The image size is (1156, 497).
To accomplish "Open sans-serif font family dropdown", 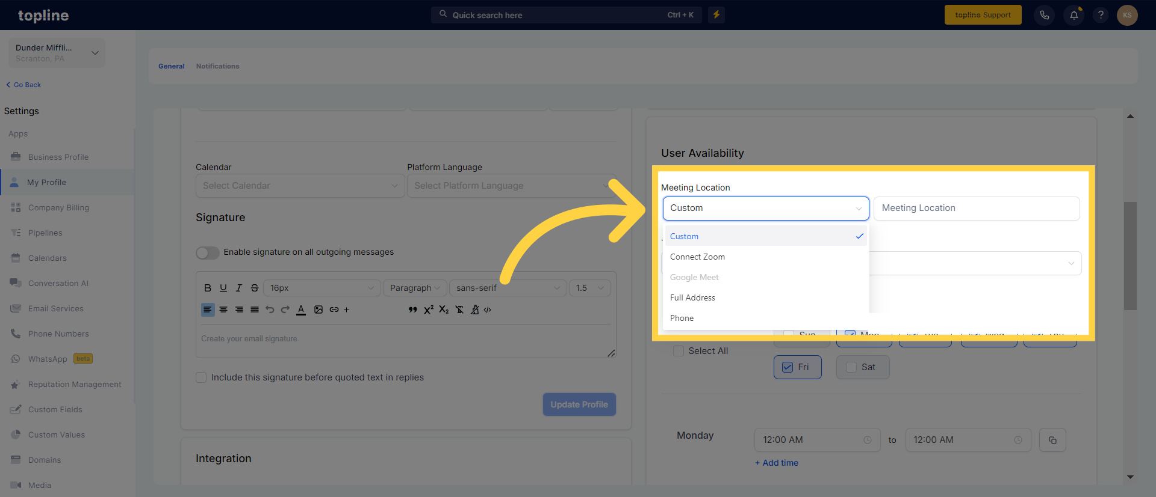I will click(x=508, y=288).
